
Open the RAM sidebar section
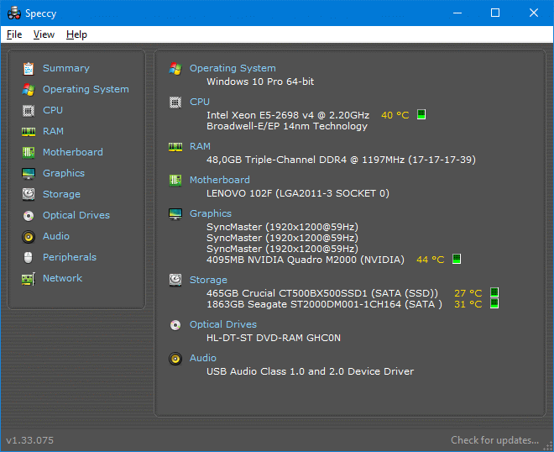pos(53,131)
